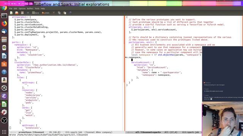
Task: Click the Save toolbar button
Action: (35, 13)
